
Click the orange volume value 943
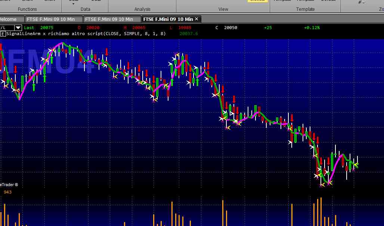7,192
